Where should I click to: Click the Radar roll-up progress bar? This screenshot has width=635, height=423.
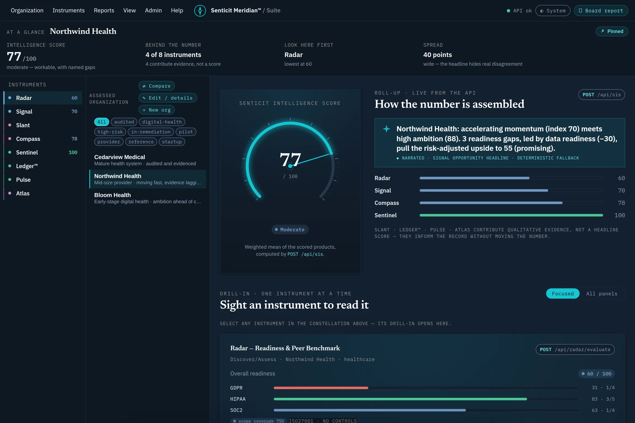point(511,178)
